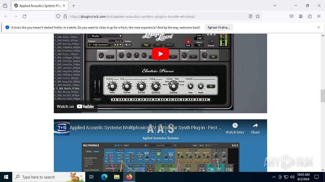
Task: Play the Lounge Lizard YouTube video
Action: (160, 54)
